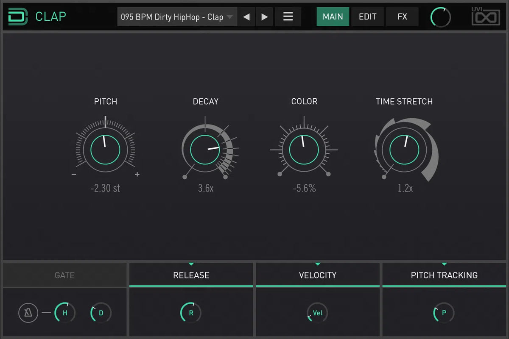Image resolution: width=509 pixels, height=339 pixels.
Task: Disable the Release section
Action: click(x=191, y=275)
